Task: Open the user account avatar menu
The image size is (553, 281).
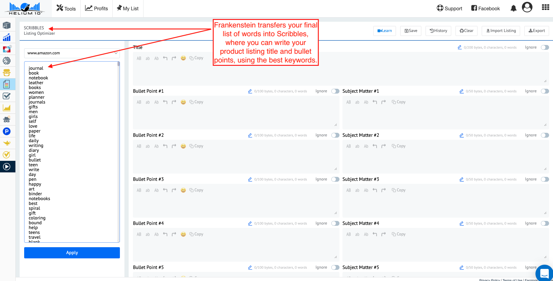Action: pyautogui.click(x=527, y=7)
